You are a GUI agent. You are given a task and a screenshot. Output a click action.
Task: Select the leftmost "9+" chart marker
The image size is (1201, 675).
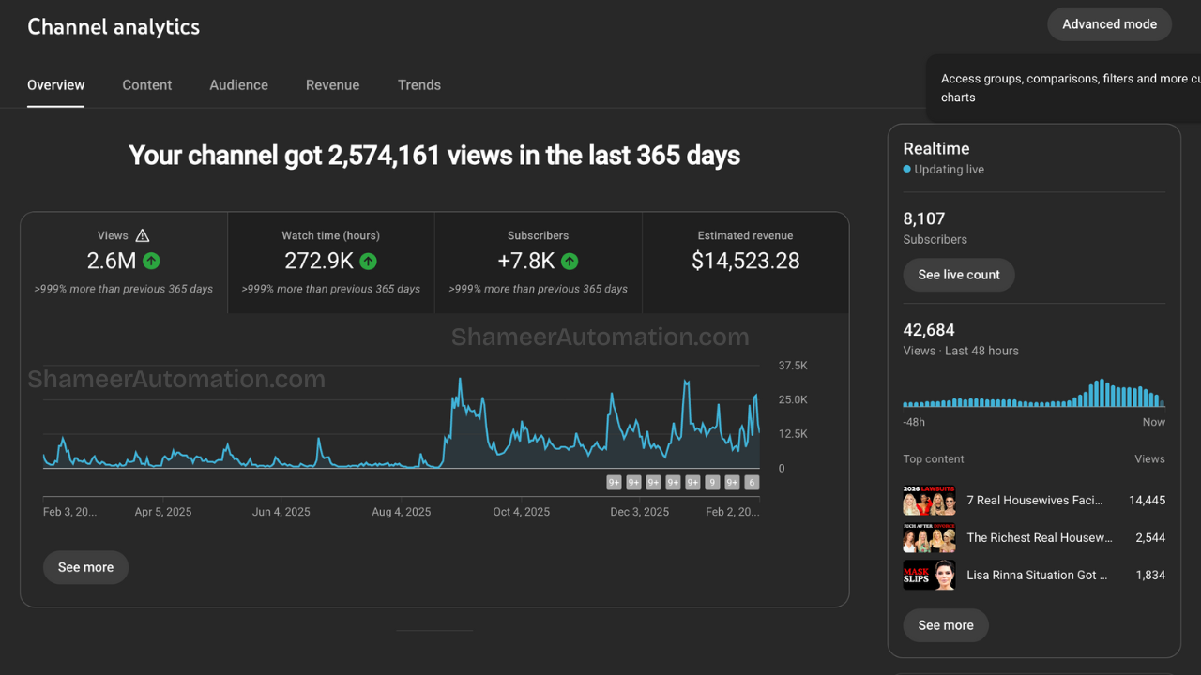[x=615, y=483]
